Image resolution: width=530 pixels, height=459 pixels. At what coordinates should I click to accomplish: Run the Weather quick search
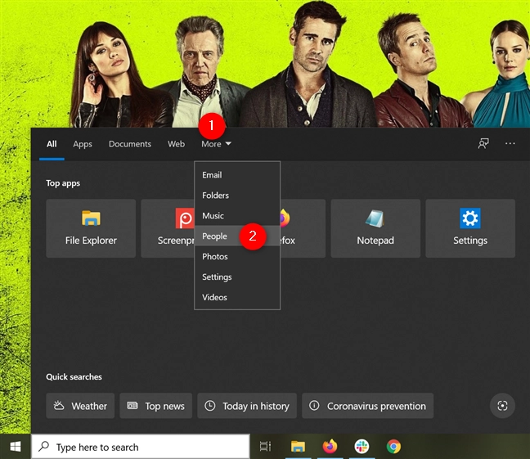pyautogui.click(x=80, y=406)
